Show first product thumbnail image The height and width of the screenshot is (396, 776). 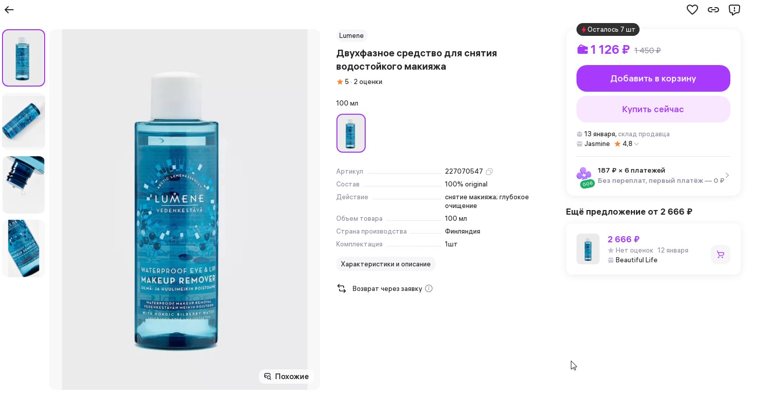24,58
